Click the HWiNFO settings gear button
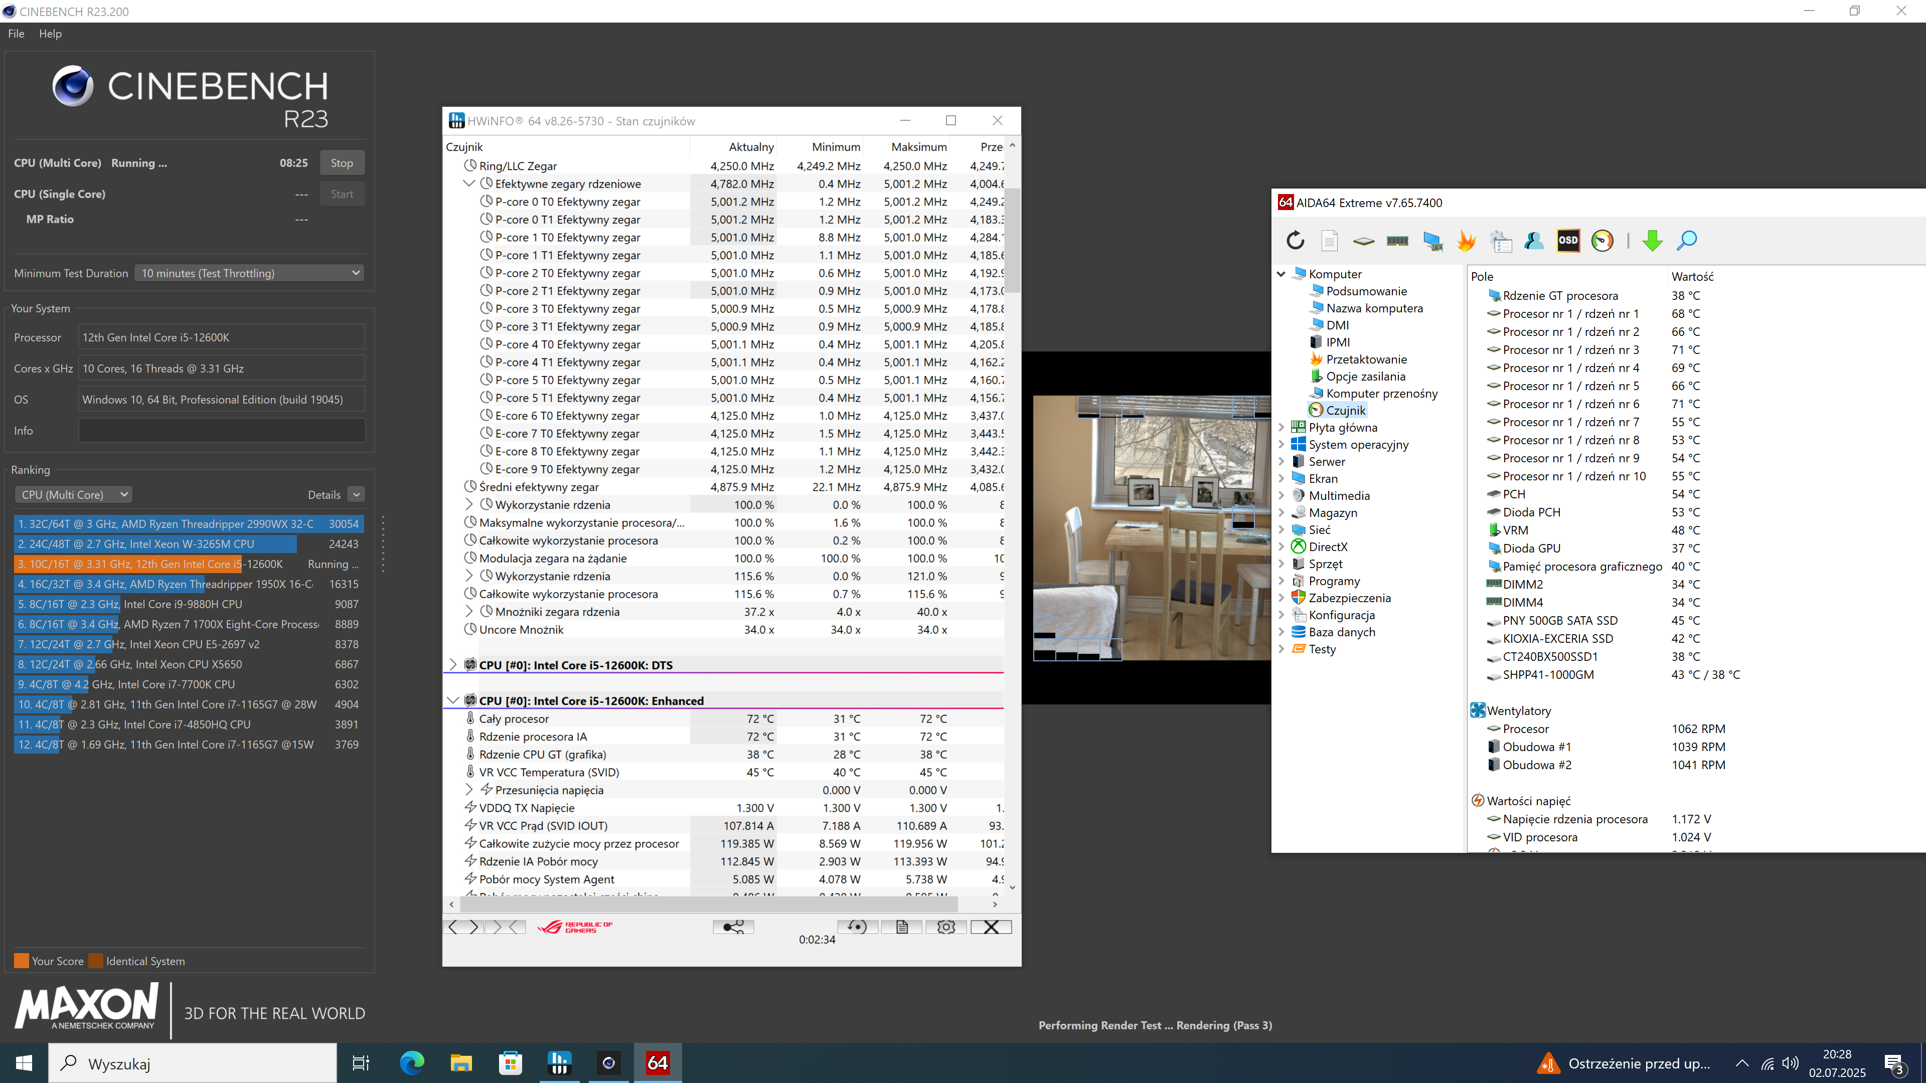 click(946, 927)
